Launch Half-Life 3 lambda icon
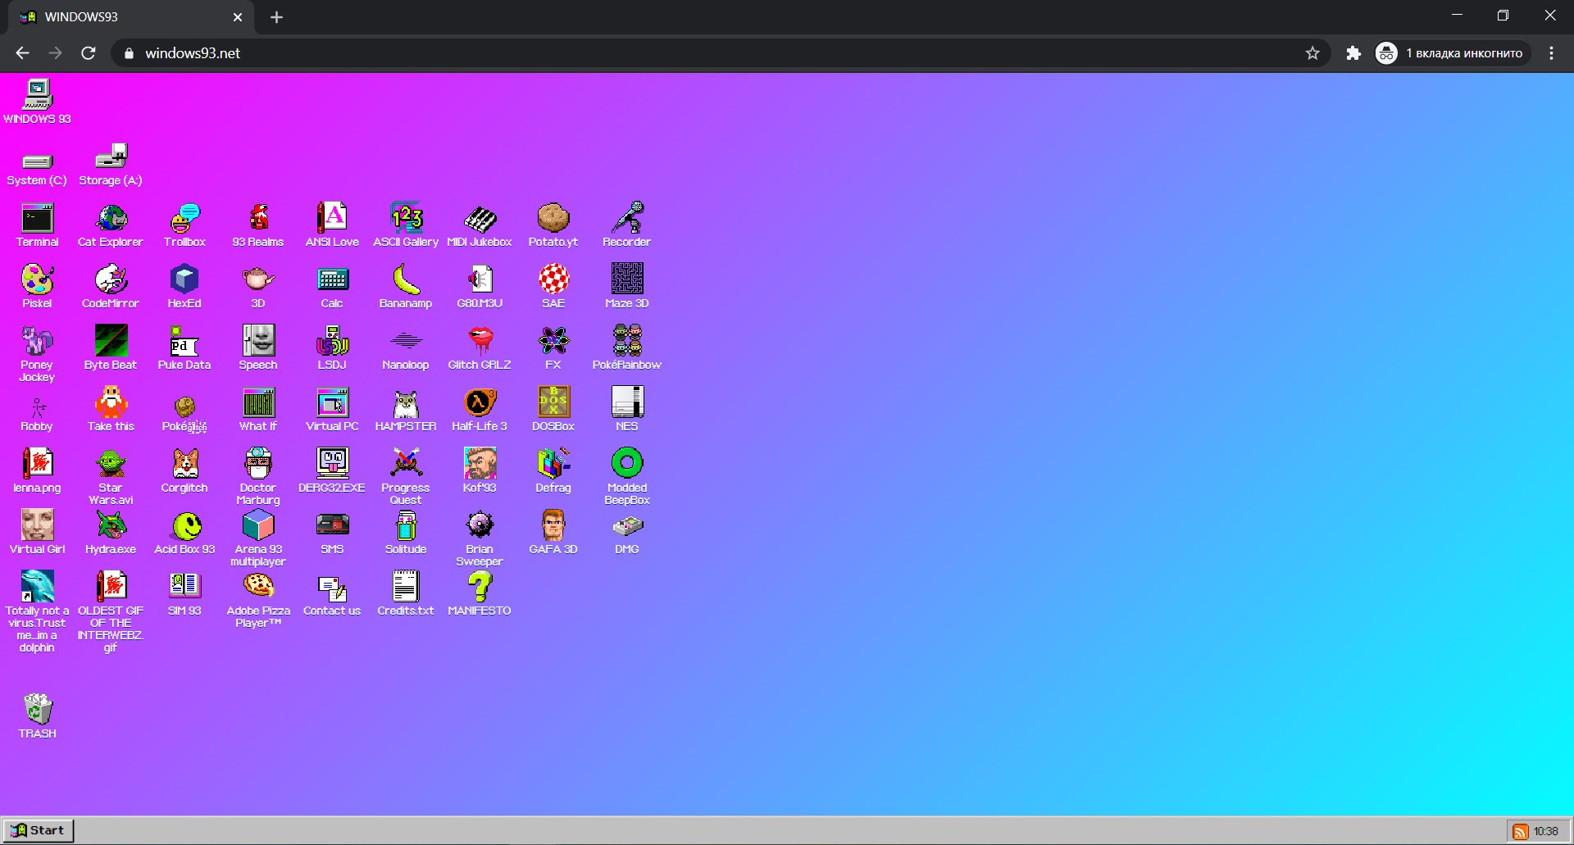Screen dimensions: 1574x845 480,409
